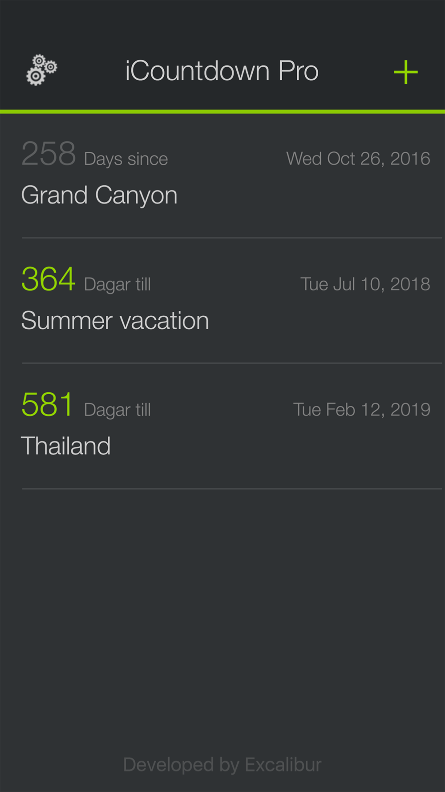Tap the Days since label
The height and width of the screenshot is (792, 445).
pyautogui.click(x=126, y=159)
